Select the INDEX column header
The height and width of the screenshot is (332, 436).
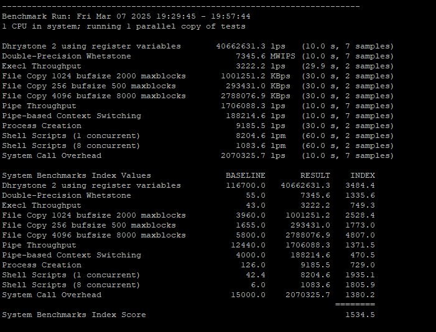coord(362,176)
